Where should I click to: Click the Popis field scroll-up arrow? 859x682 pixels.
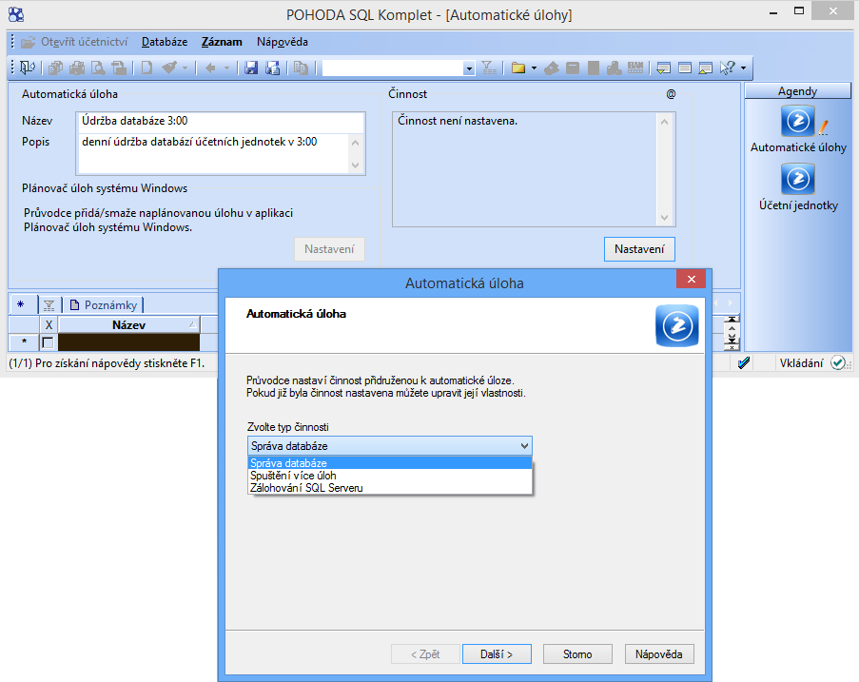coord(356,143)
